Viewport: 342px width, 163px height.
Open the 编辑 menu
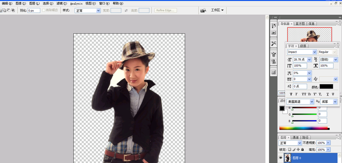tap(7, 4)
